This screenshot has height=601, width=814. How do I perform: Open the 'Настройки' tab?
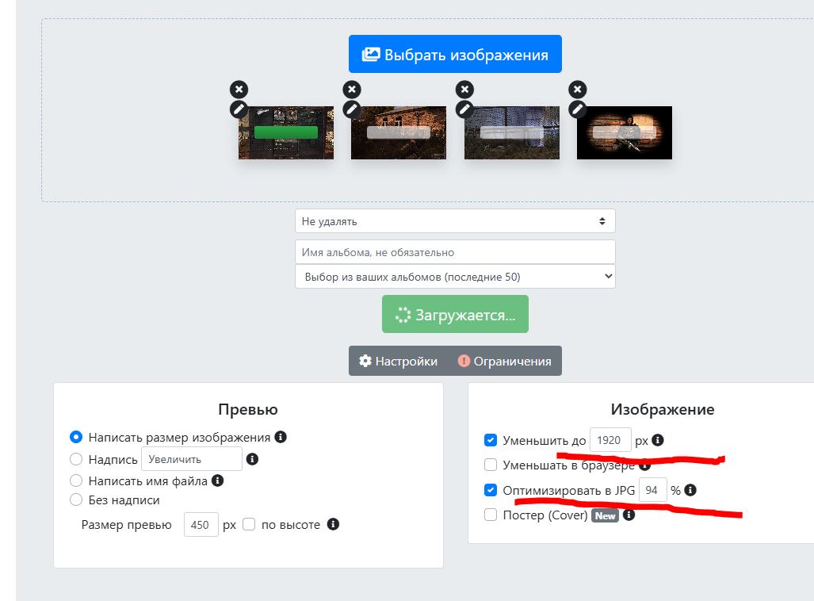point(398,361)
